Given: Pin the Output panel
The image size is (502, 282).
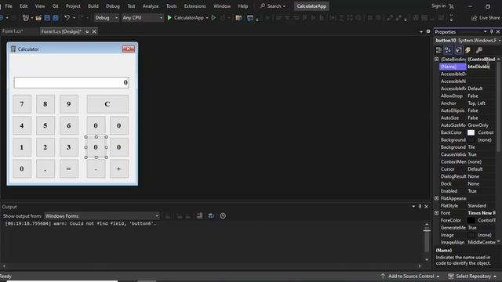Looking at the screenshot, I should (x=420, y=207).
